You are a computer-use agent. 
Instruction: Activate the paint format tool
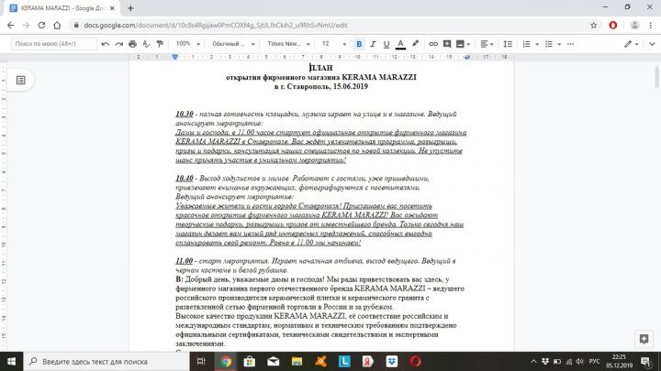[160, 44]
